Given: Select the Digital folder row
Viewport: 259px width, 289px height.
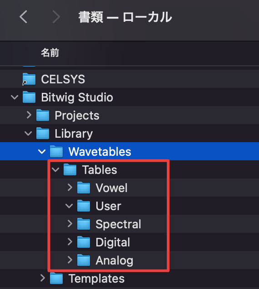Looking at the screenshot, I should (x=129, y=242).
